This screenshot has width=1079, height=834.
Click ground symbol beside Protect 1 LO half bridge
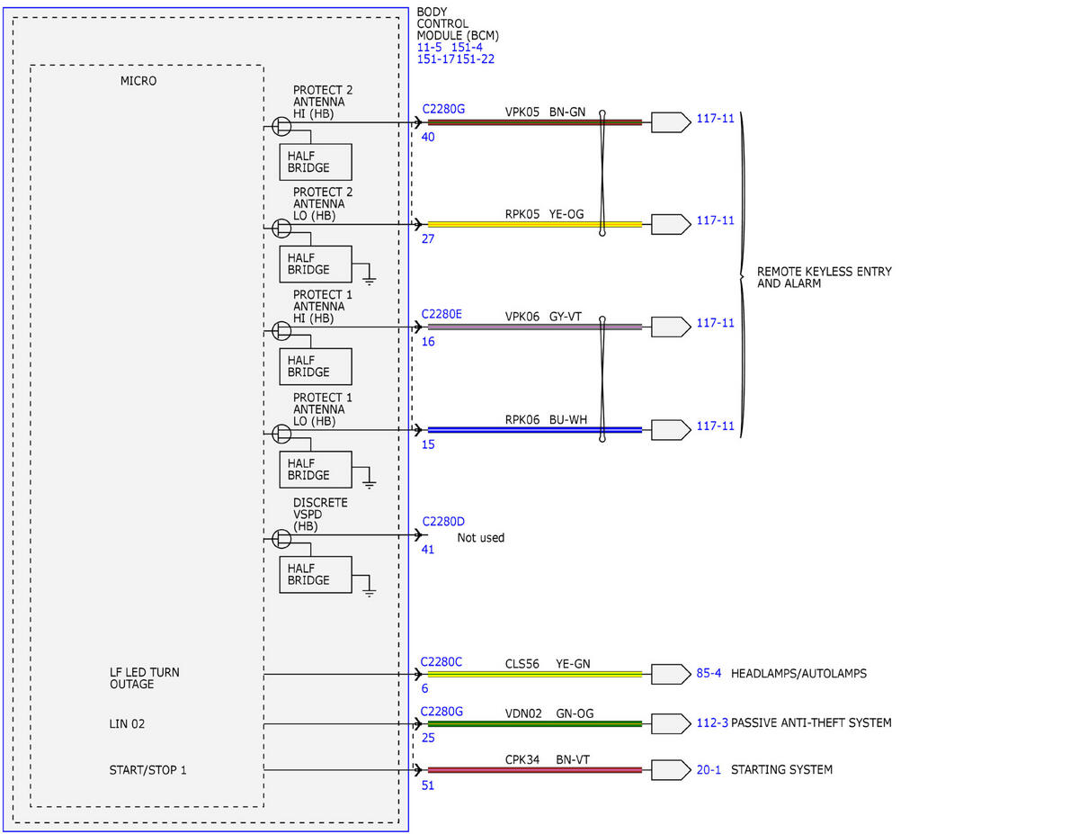point(369,485)
